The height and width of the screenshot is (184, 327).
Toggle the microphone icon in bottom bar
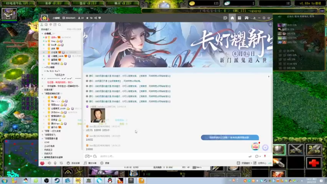[x=55, y=163]
